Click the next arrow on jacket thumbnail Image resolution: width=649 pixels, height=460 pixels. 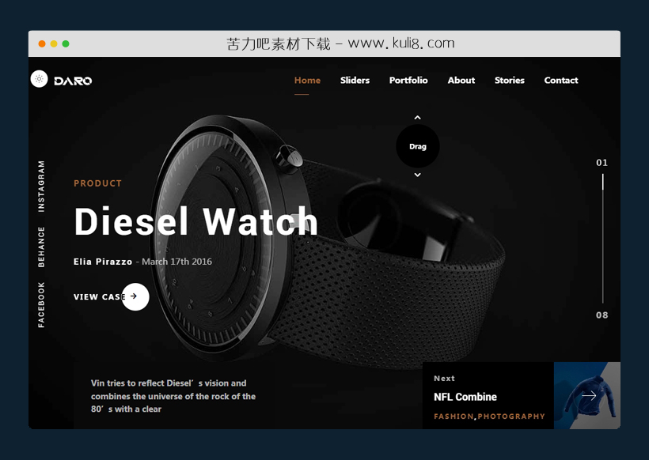[x=589, y=395]
